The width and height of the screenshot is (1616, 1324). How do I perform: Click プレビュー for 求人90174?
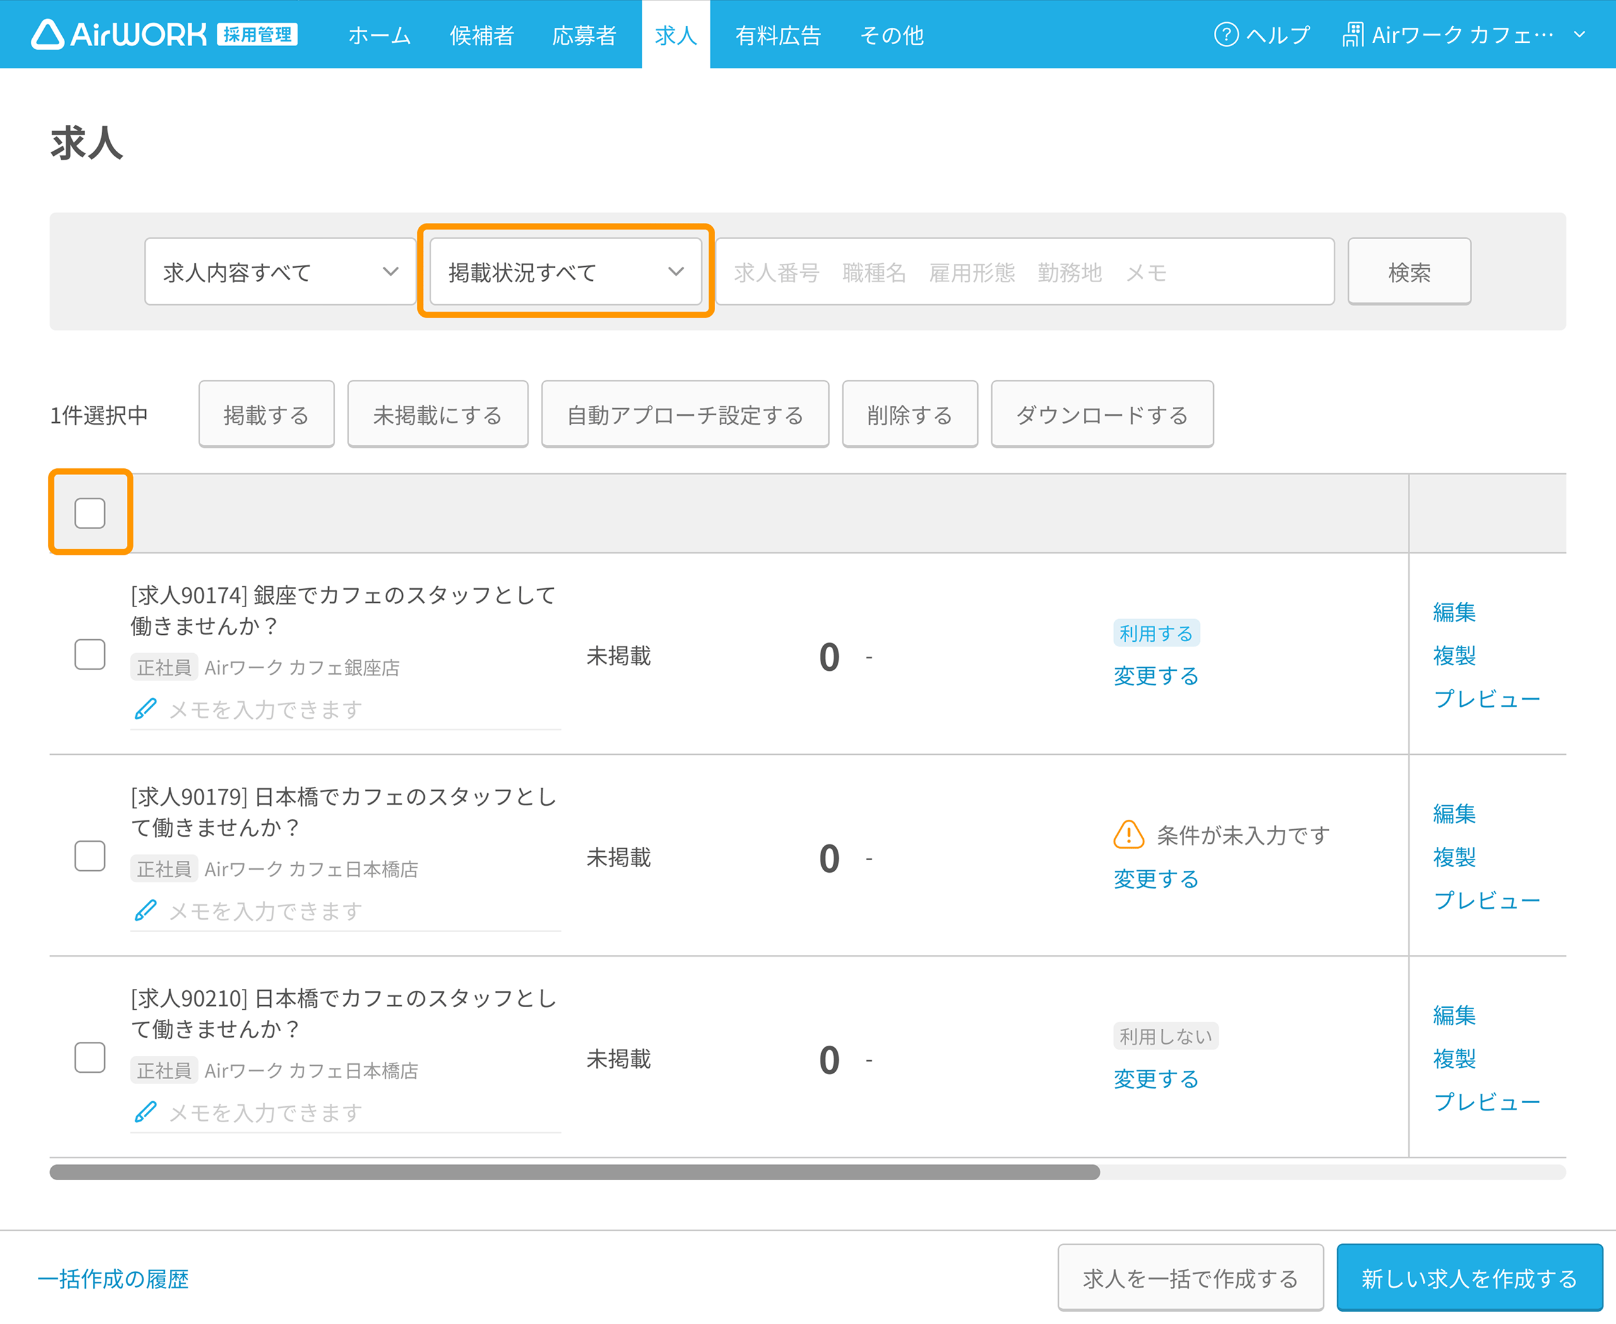tap(1487, 699)
